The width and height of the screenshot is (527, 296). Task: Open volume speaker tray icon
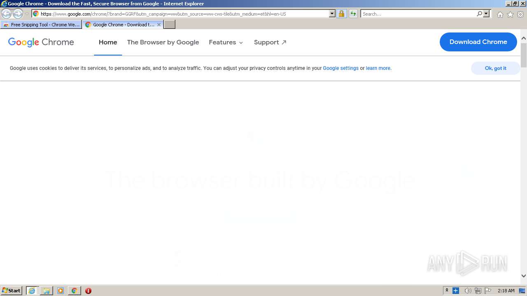coord(468,291)
